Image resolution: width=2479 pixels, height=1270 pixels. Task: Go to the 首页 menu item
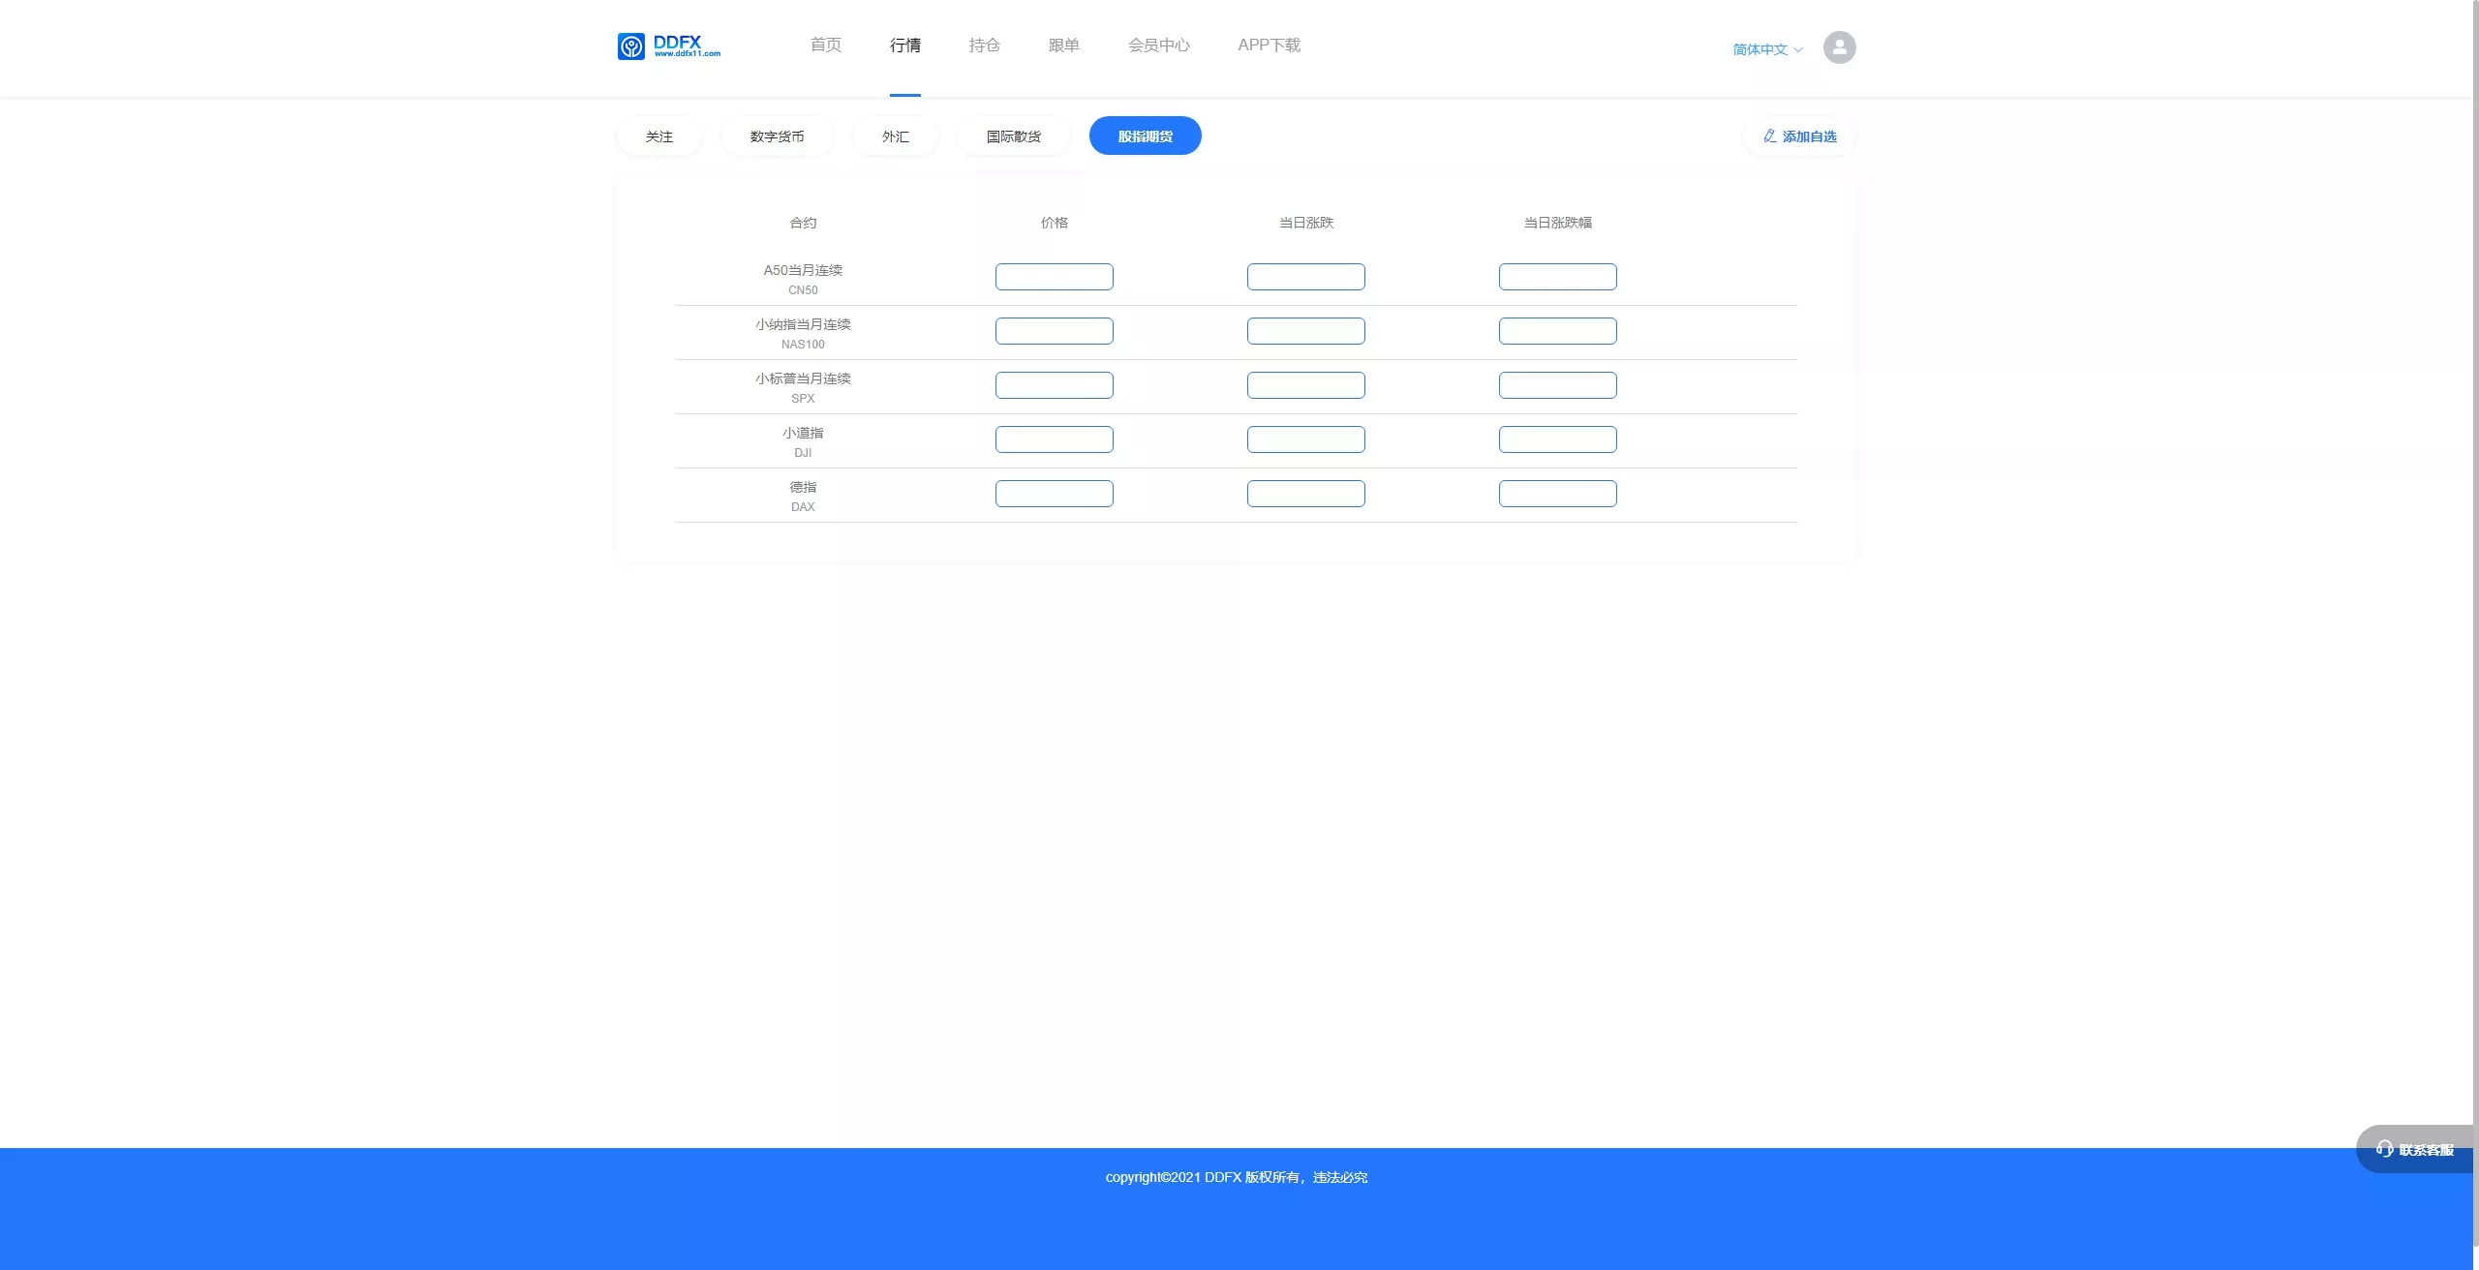(x=825, y=45)
